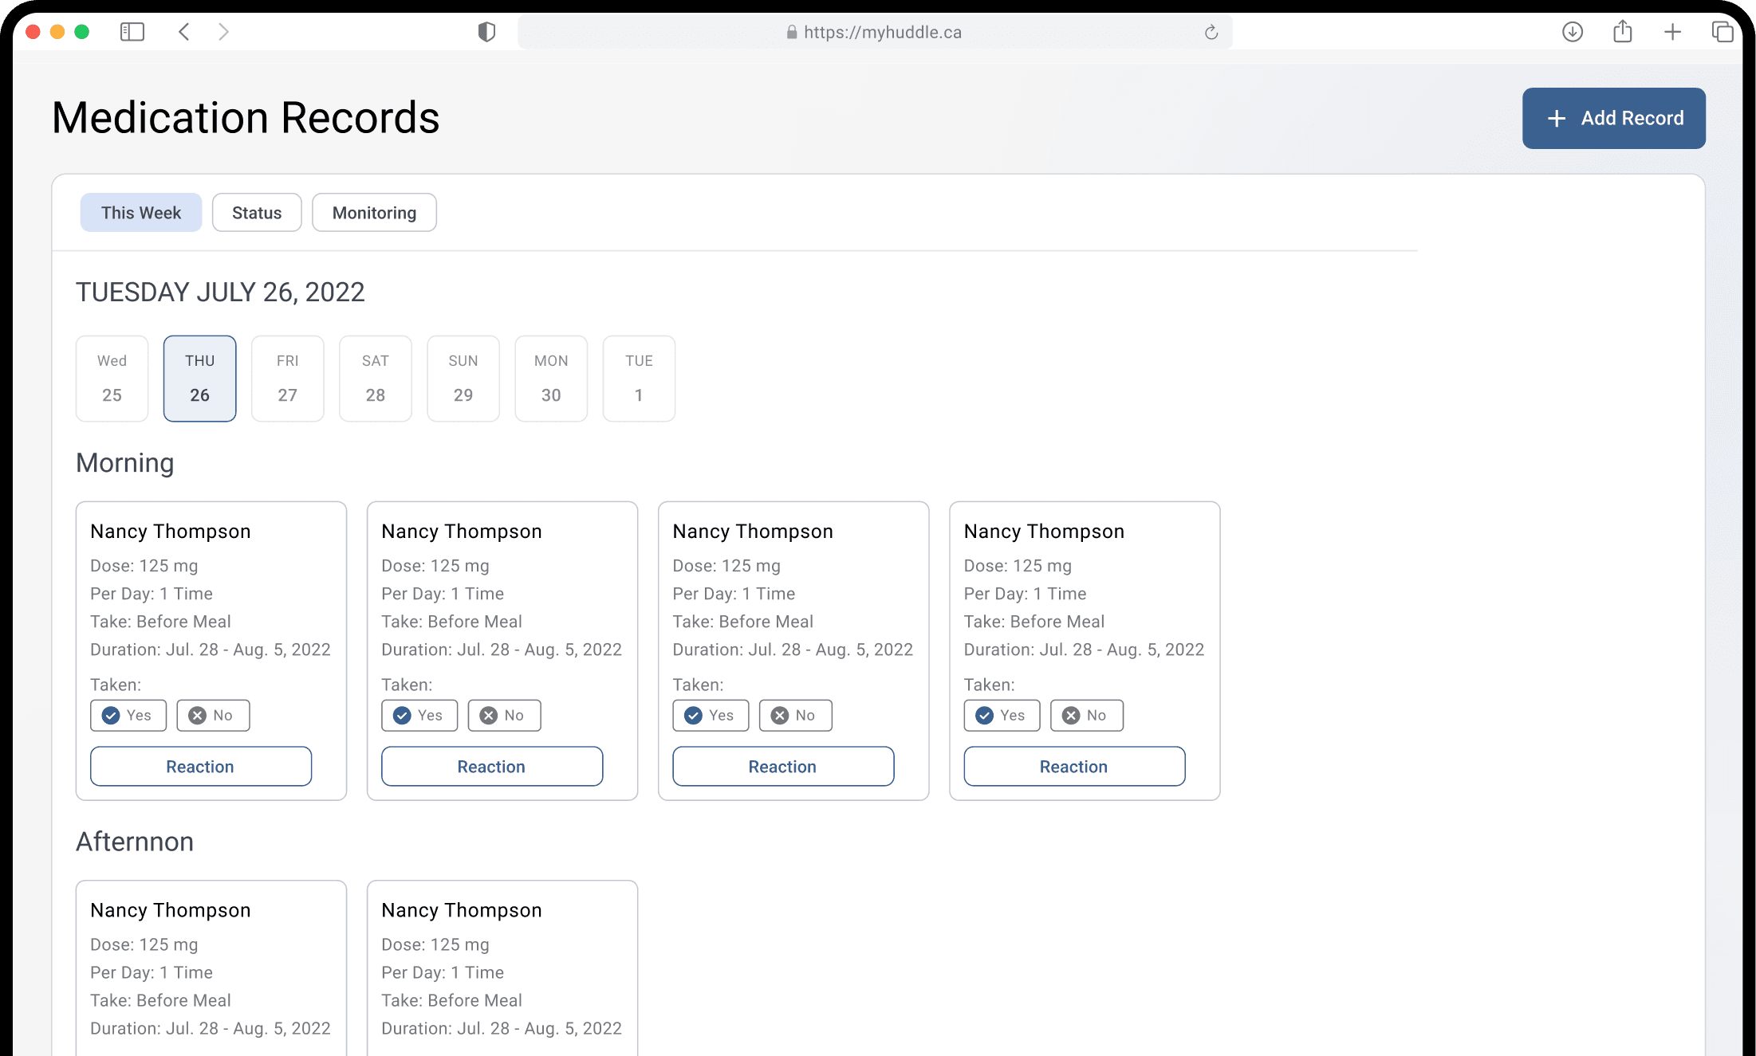Toggle the browser sidebar icon
The height and width of the screenshot is (1056, 1756).
[132, 32]
